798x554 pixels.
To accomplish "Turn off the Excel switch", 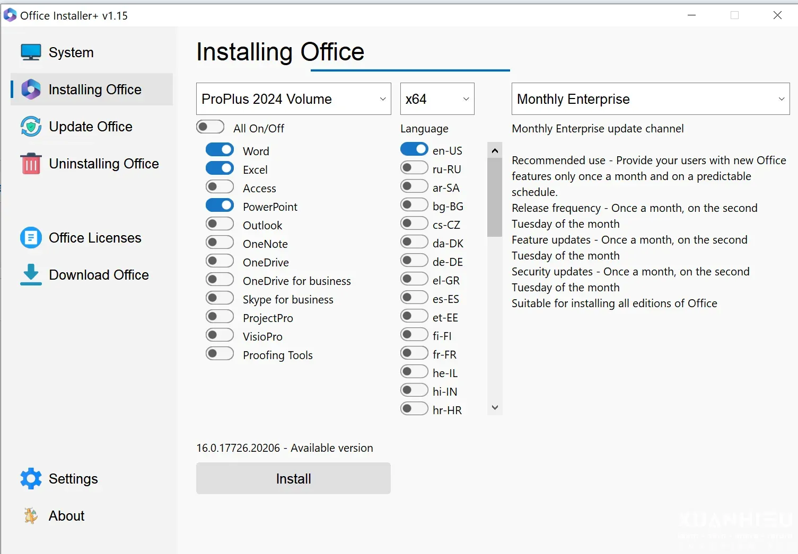I will 220,168.
